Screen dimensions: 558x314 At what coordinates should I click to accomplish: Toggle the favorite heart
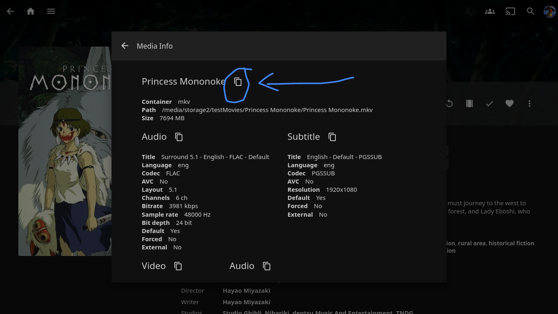point(509,104)
